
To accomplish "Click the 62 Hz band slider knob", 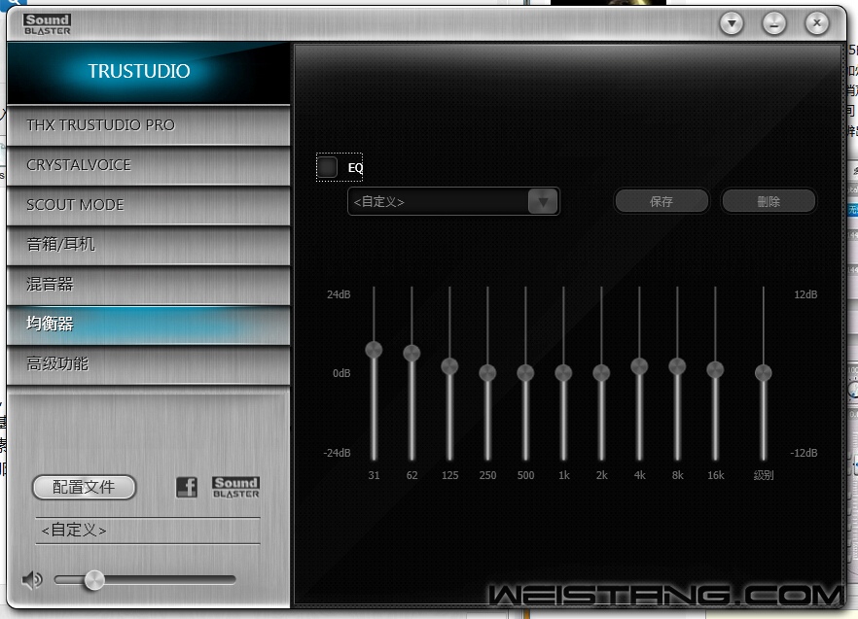I will pyautogui.click(x=411, y=353).
